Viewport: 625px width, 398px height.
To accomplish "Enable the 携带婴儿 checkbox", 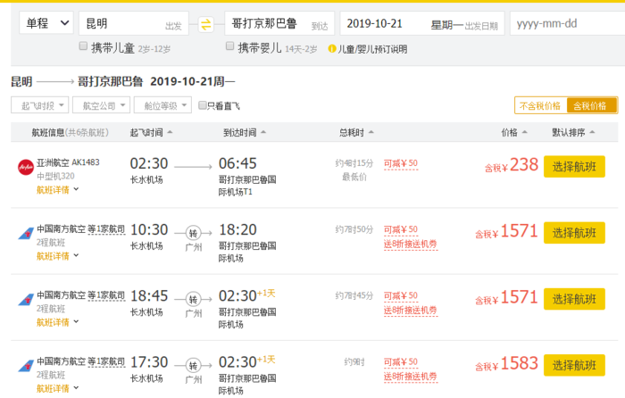I will tap(217, 48).
